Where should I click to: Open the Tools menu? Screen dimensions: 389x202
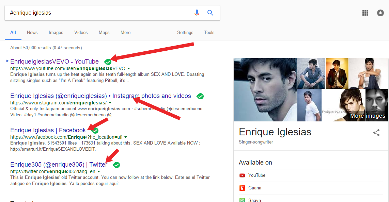pos(209,32)
